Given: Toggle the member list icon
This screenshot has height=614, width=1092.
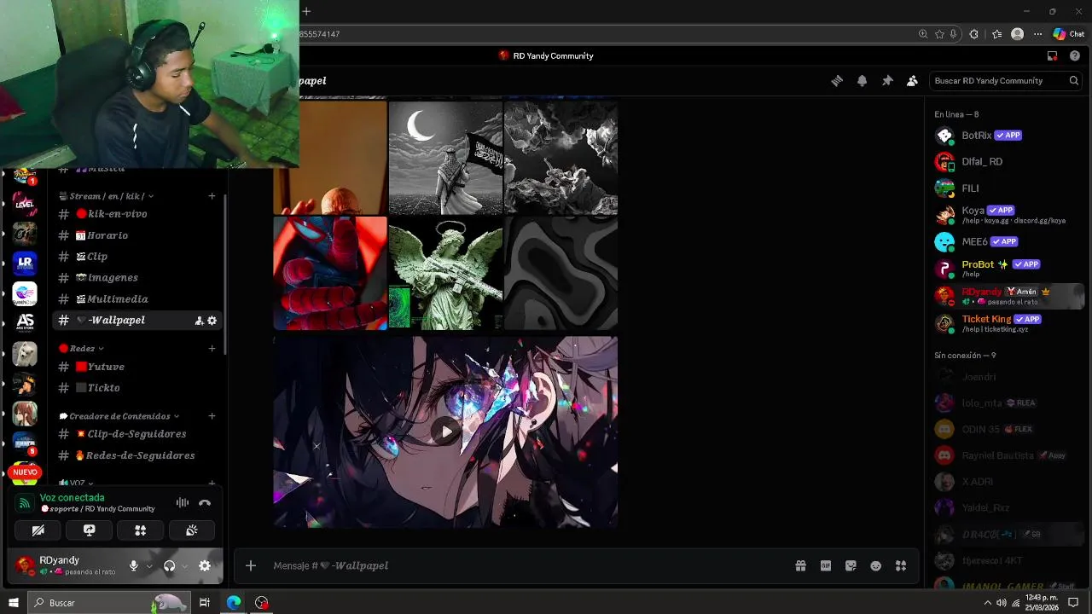Looking at the screenshot, I should [912, 80].
